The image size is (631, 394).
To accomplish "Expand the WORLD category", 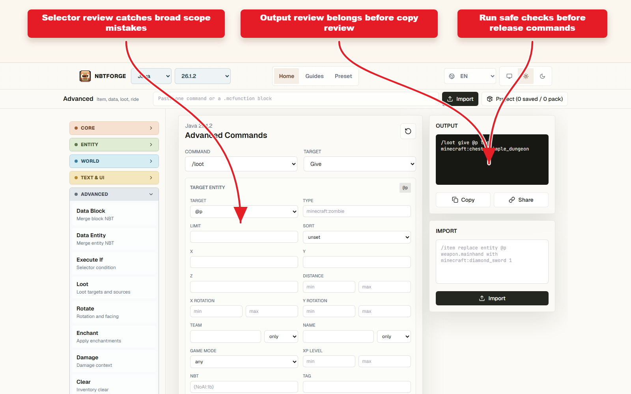I will pyautogui.click(x=114, y=161).
